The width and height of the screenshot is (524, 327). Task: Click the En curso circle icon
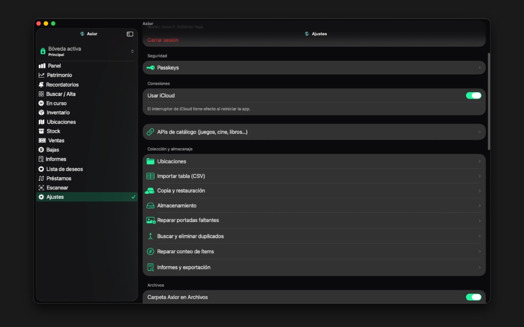click(41, 103)
